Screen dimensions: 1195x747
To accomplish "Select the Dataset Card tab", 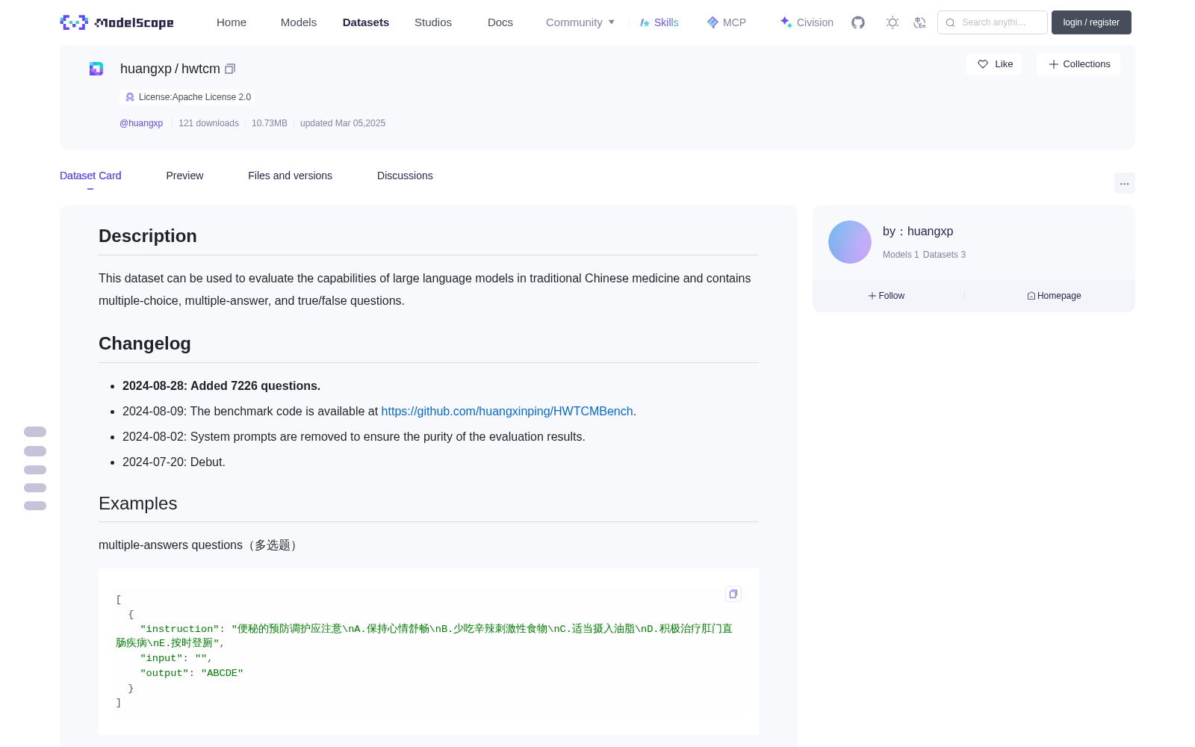I will click(90, 176).
